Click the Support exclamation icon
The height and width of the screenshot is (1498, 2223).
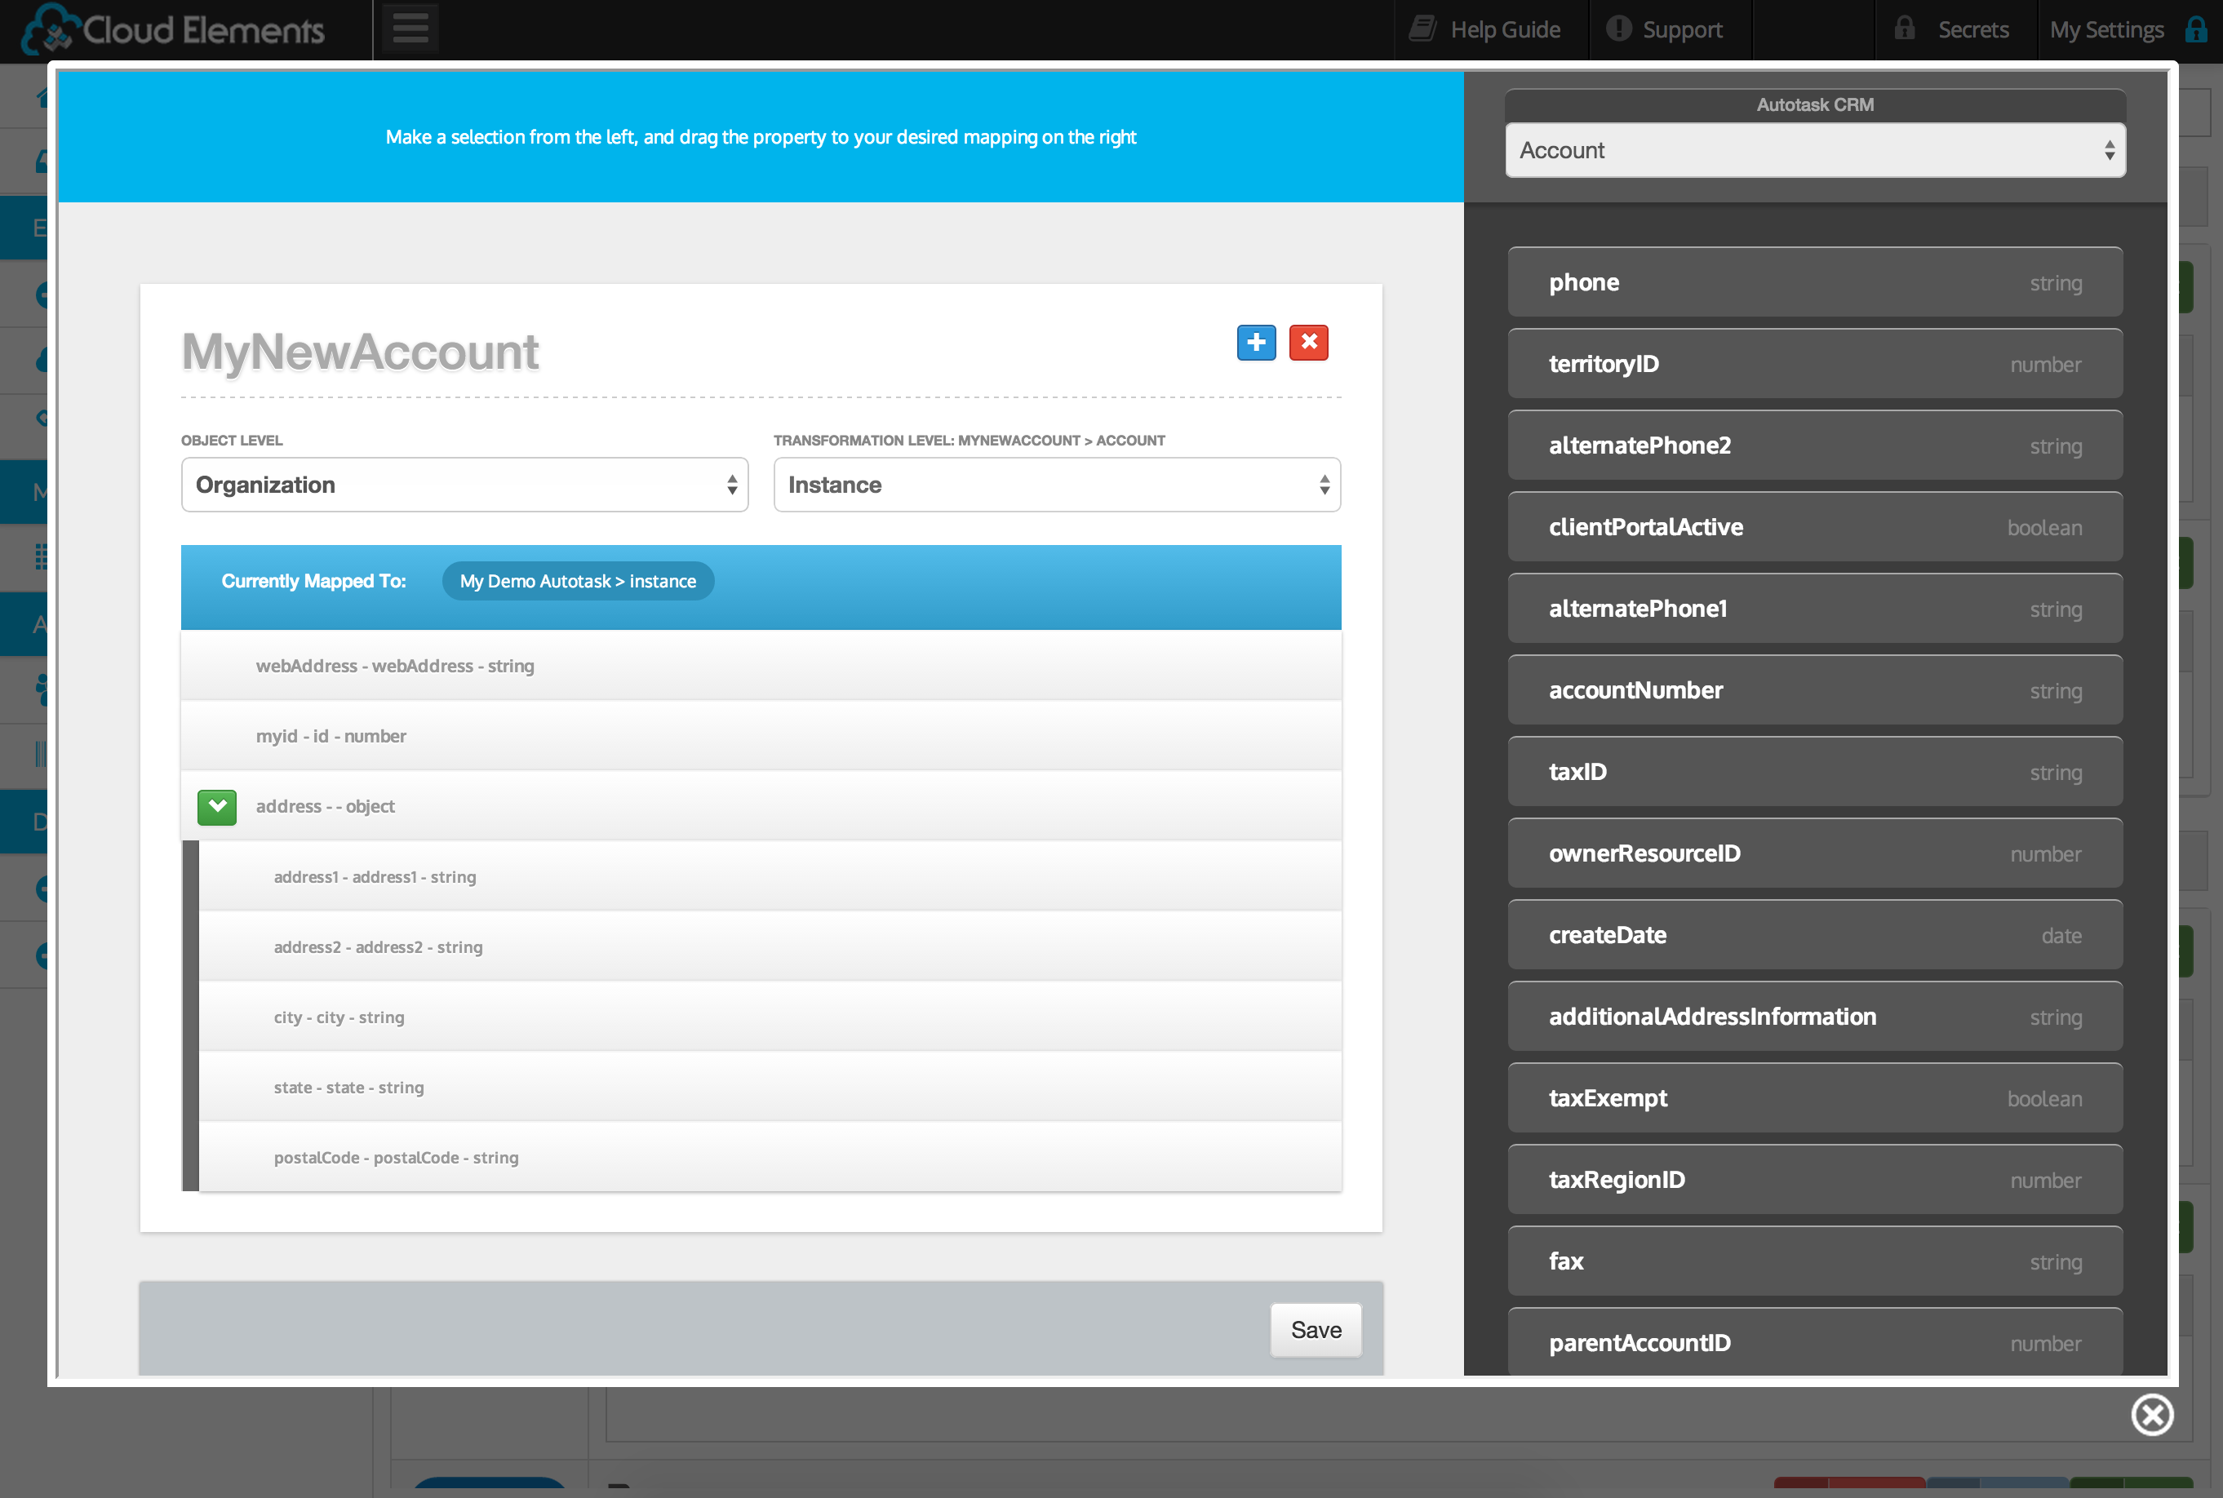(x=1618, y=29)
